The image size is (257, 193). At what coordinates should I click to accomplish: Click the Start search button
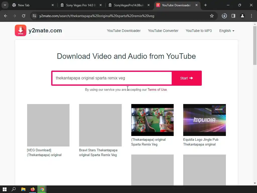(x=186, y=78)
